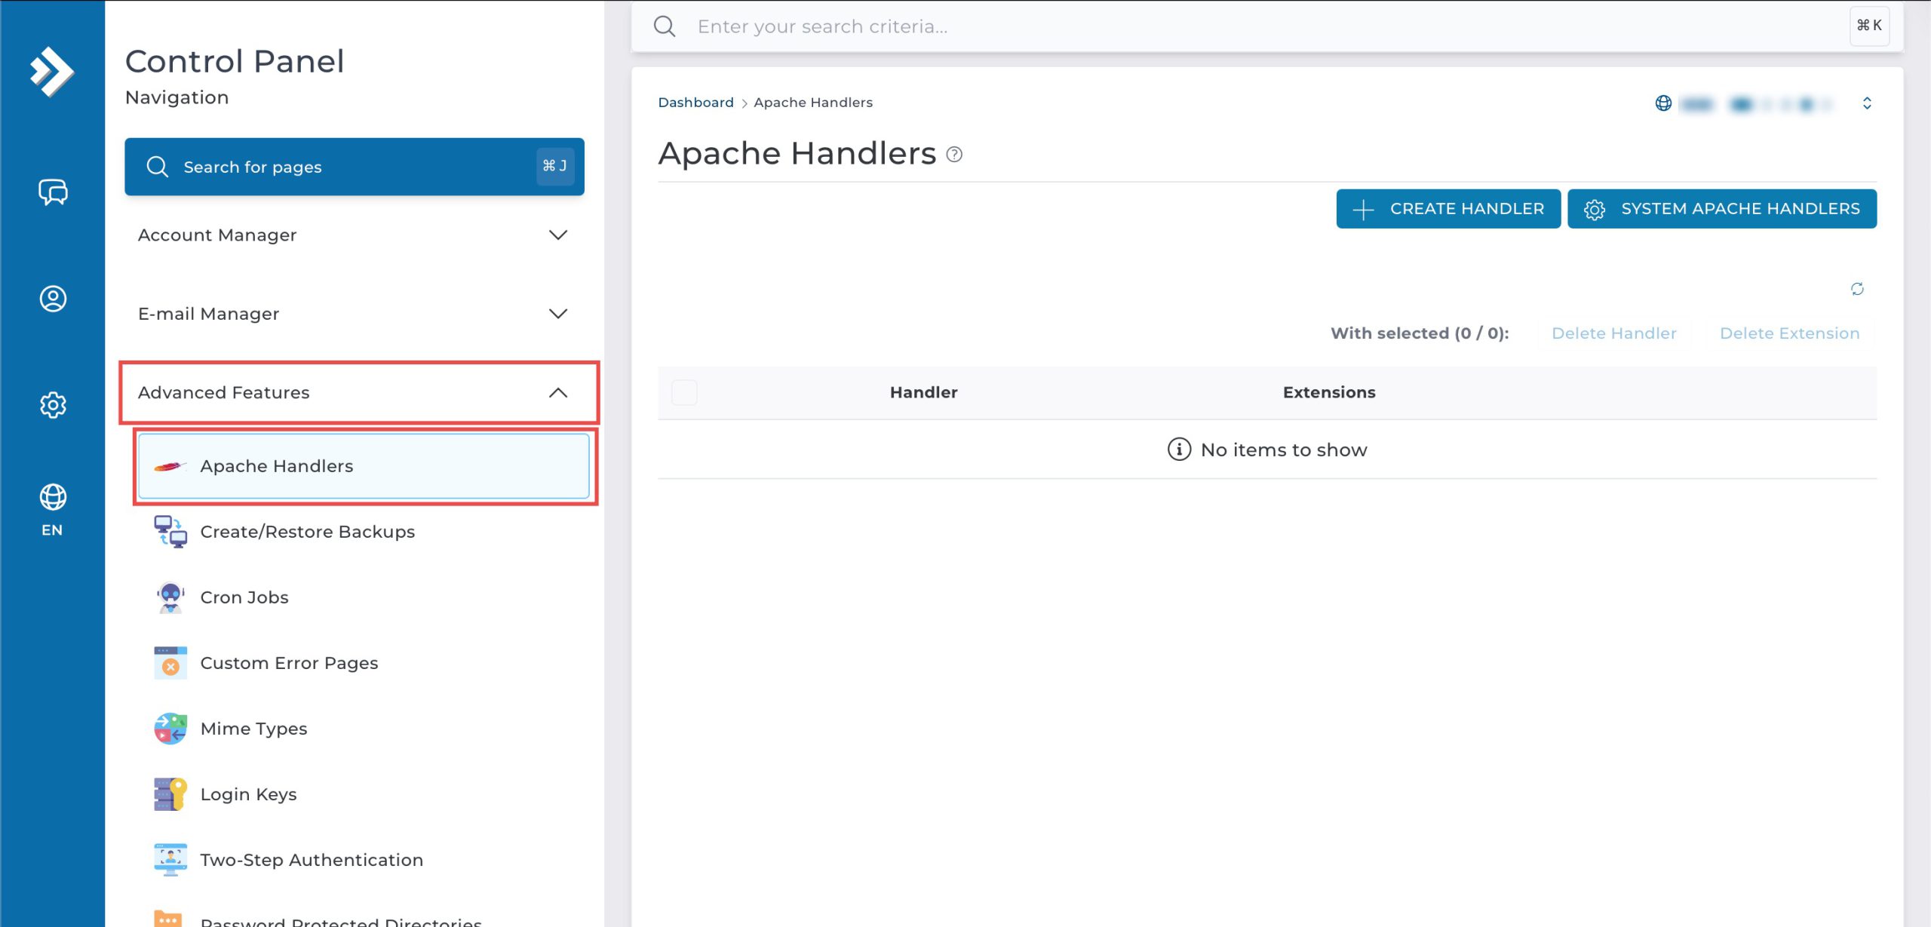Open Login Keys page
The image size is (1931, 927).
[248, 794]
